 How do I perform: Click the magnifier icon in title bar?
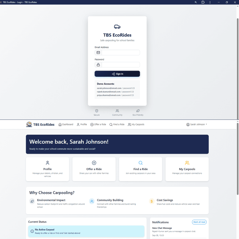[196, 2]
